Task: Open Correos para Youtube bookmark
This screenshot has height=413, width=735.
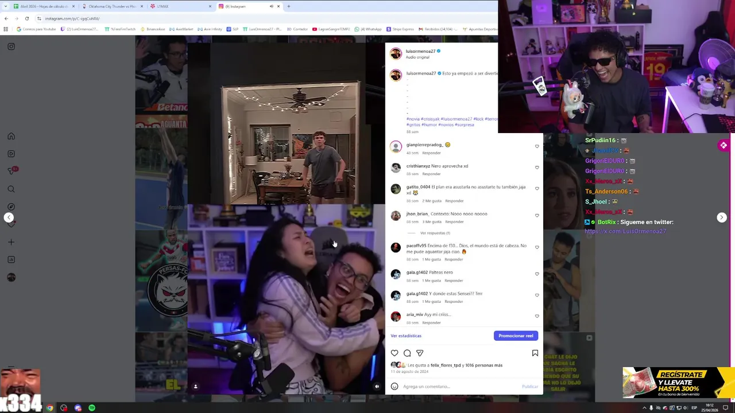Action: [x=36, y=29]
